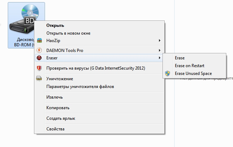Click the DAEMON Tools lightning icon
The height and width of the screenshot is (147, 233).
pyautogui.click(x=39, y=51)
